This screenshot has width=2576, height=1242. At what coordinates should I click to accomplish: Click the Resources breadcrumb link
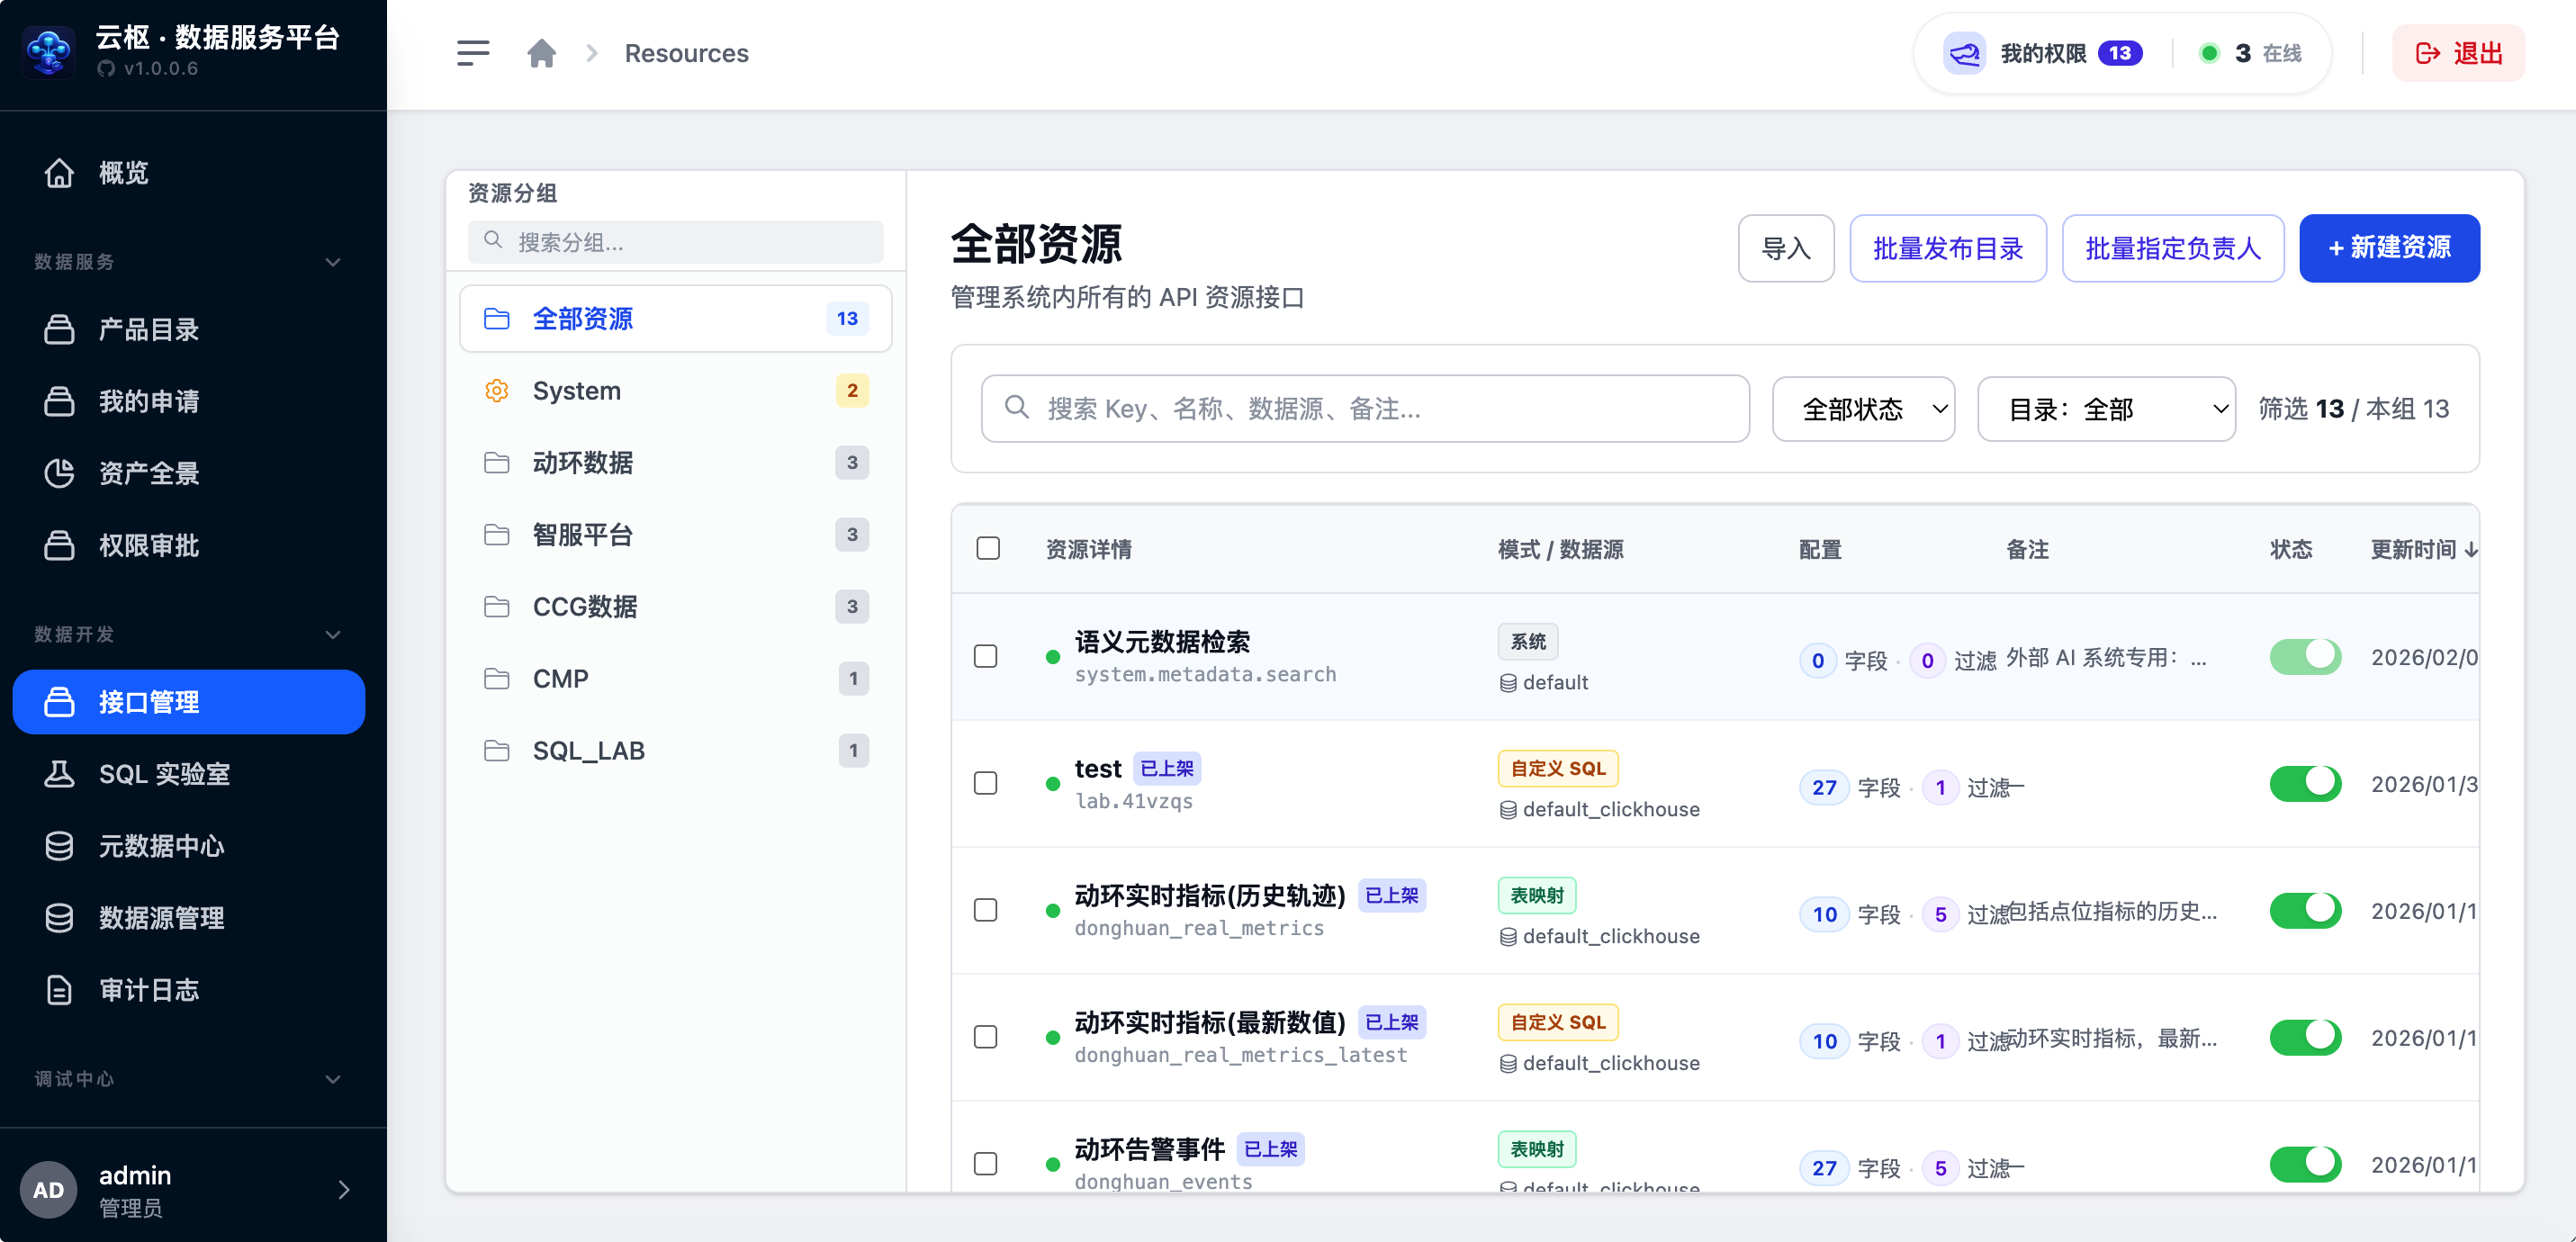(x=687, y=53)
